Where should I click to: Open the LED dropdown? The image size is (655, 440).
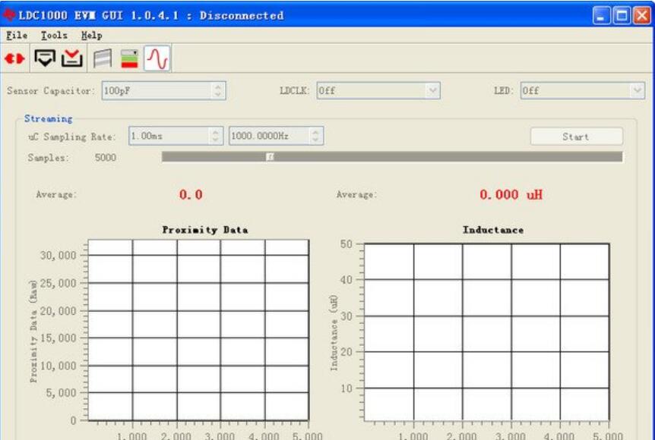[x=582, y=90]
